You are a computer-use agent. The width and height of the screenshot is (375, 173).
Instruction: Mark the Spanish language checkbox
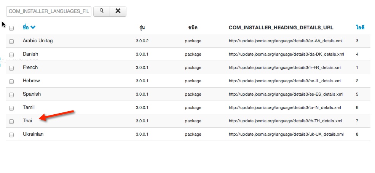[11, 95]
